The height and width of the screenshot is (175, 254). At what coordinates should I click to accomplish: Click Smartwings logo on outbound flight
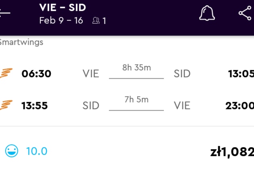pyautogui.click(x=6, y=73)
